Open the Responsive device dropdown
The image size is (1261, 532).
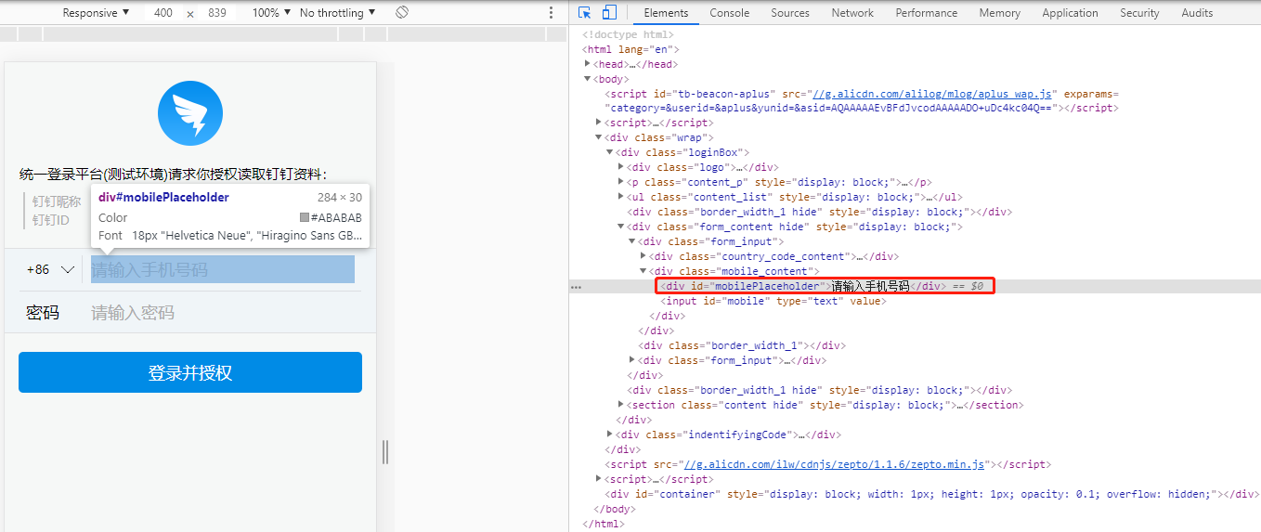point(97,13)
